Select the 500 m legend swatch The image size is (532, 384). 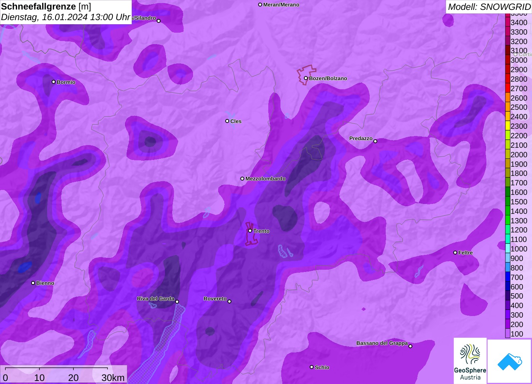(x=508, y=296)
